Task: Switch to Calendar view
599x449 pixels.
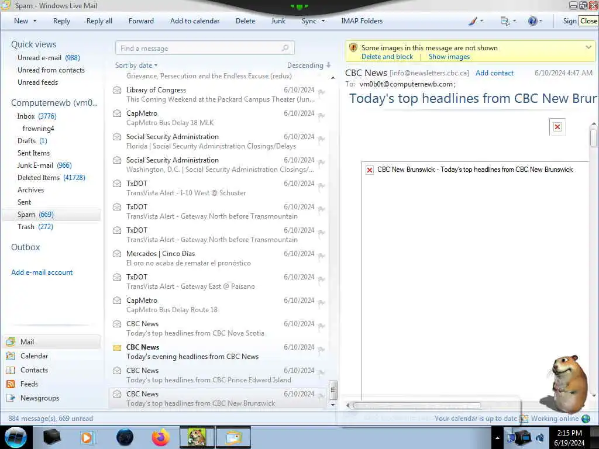Action: click(34, 356)
